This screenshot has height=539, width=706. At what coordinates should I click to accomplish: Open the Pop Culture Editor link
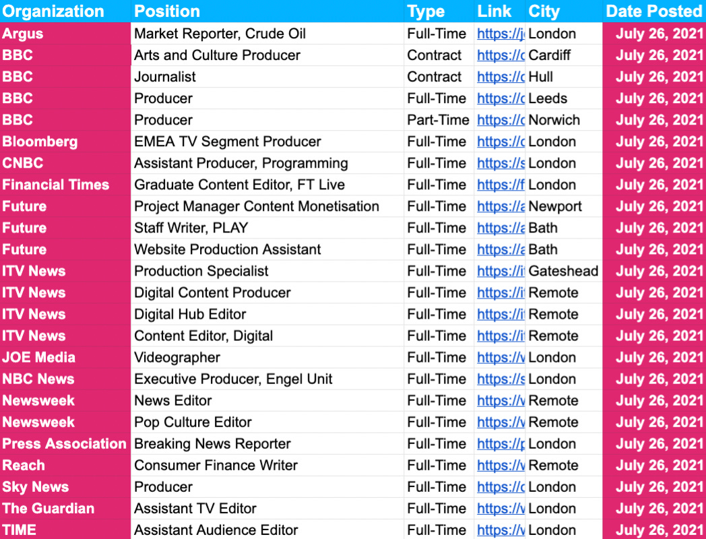tap(501, 422)
